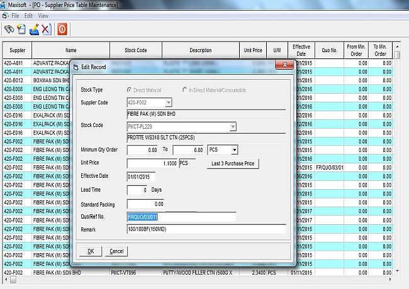Close the Edit Record dialog
This screenshot has height=289, width=409.
coord(284,65)
